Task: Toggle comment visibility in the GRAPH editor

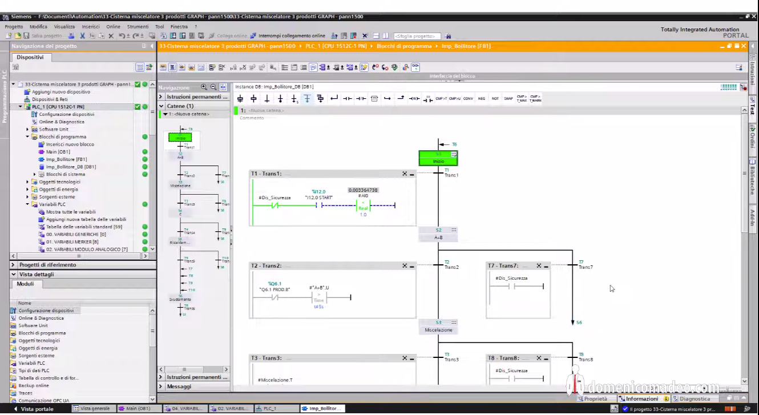Action: point(313,68)
